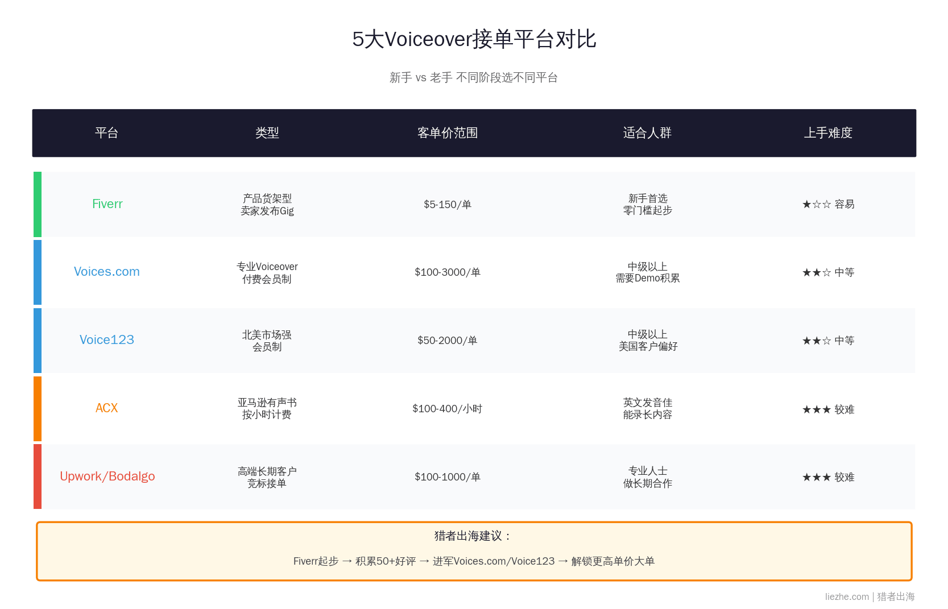
Task: Click the ACX platform name
Action: (107, 408)
